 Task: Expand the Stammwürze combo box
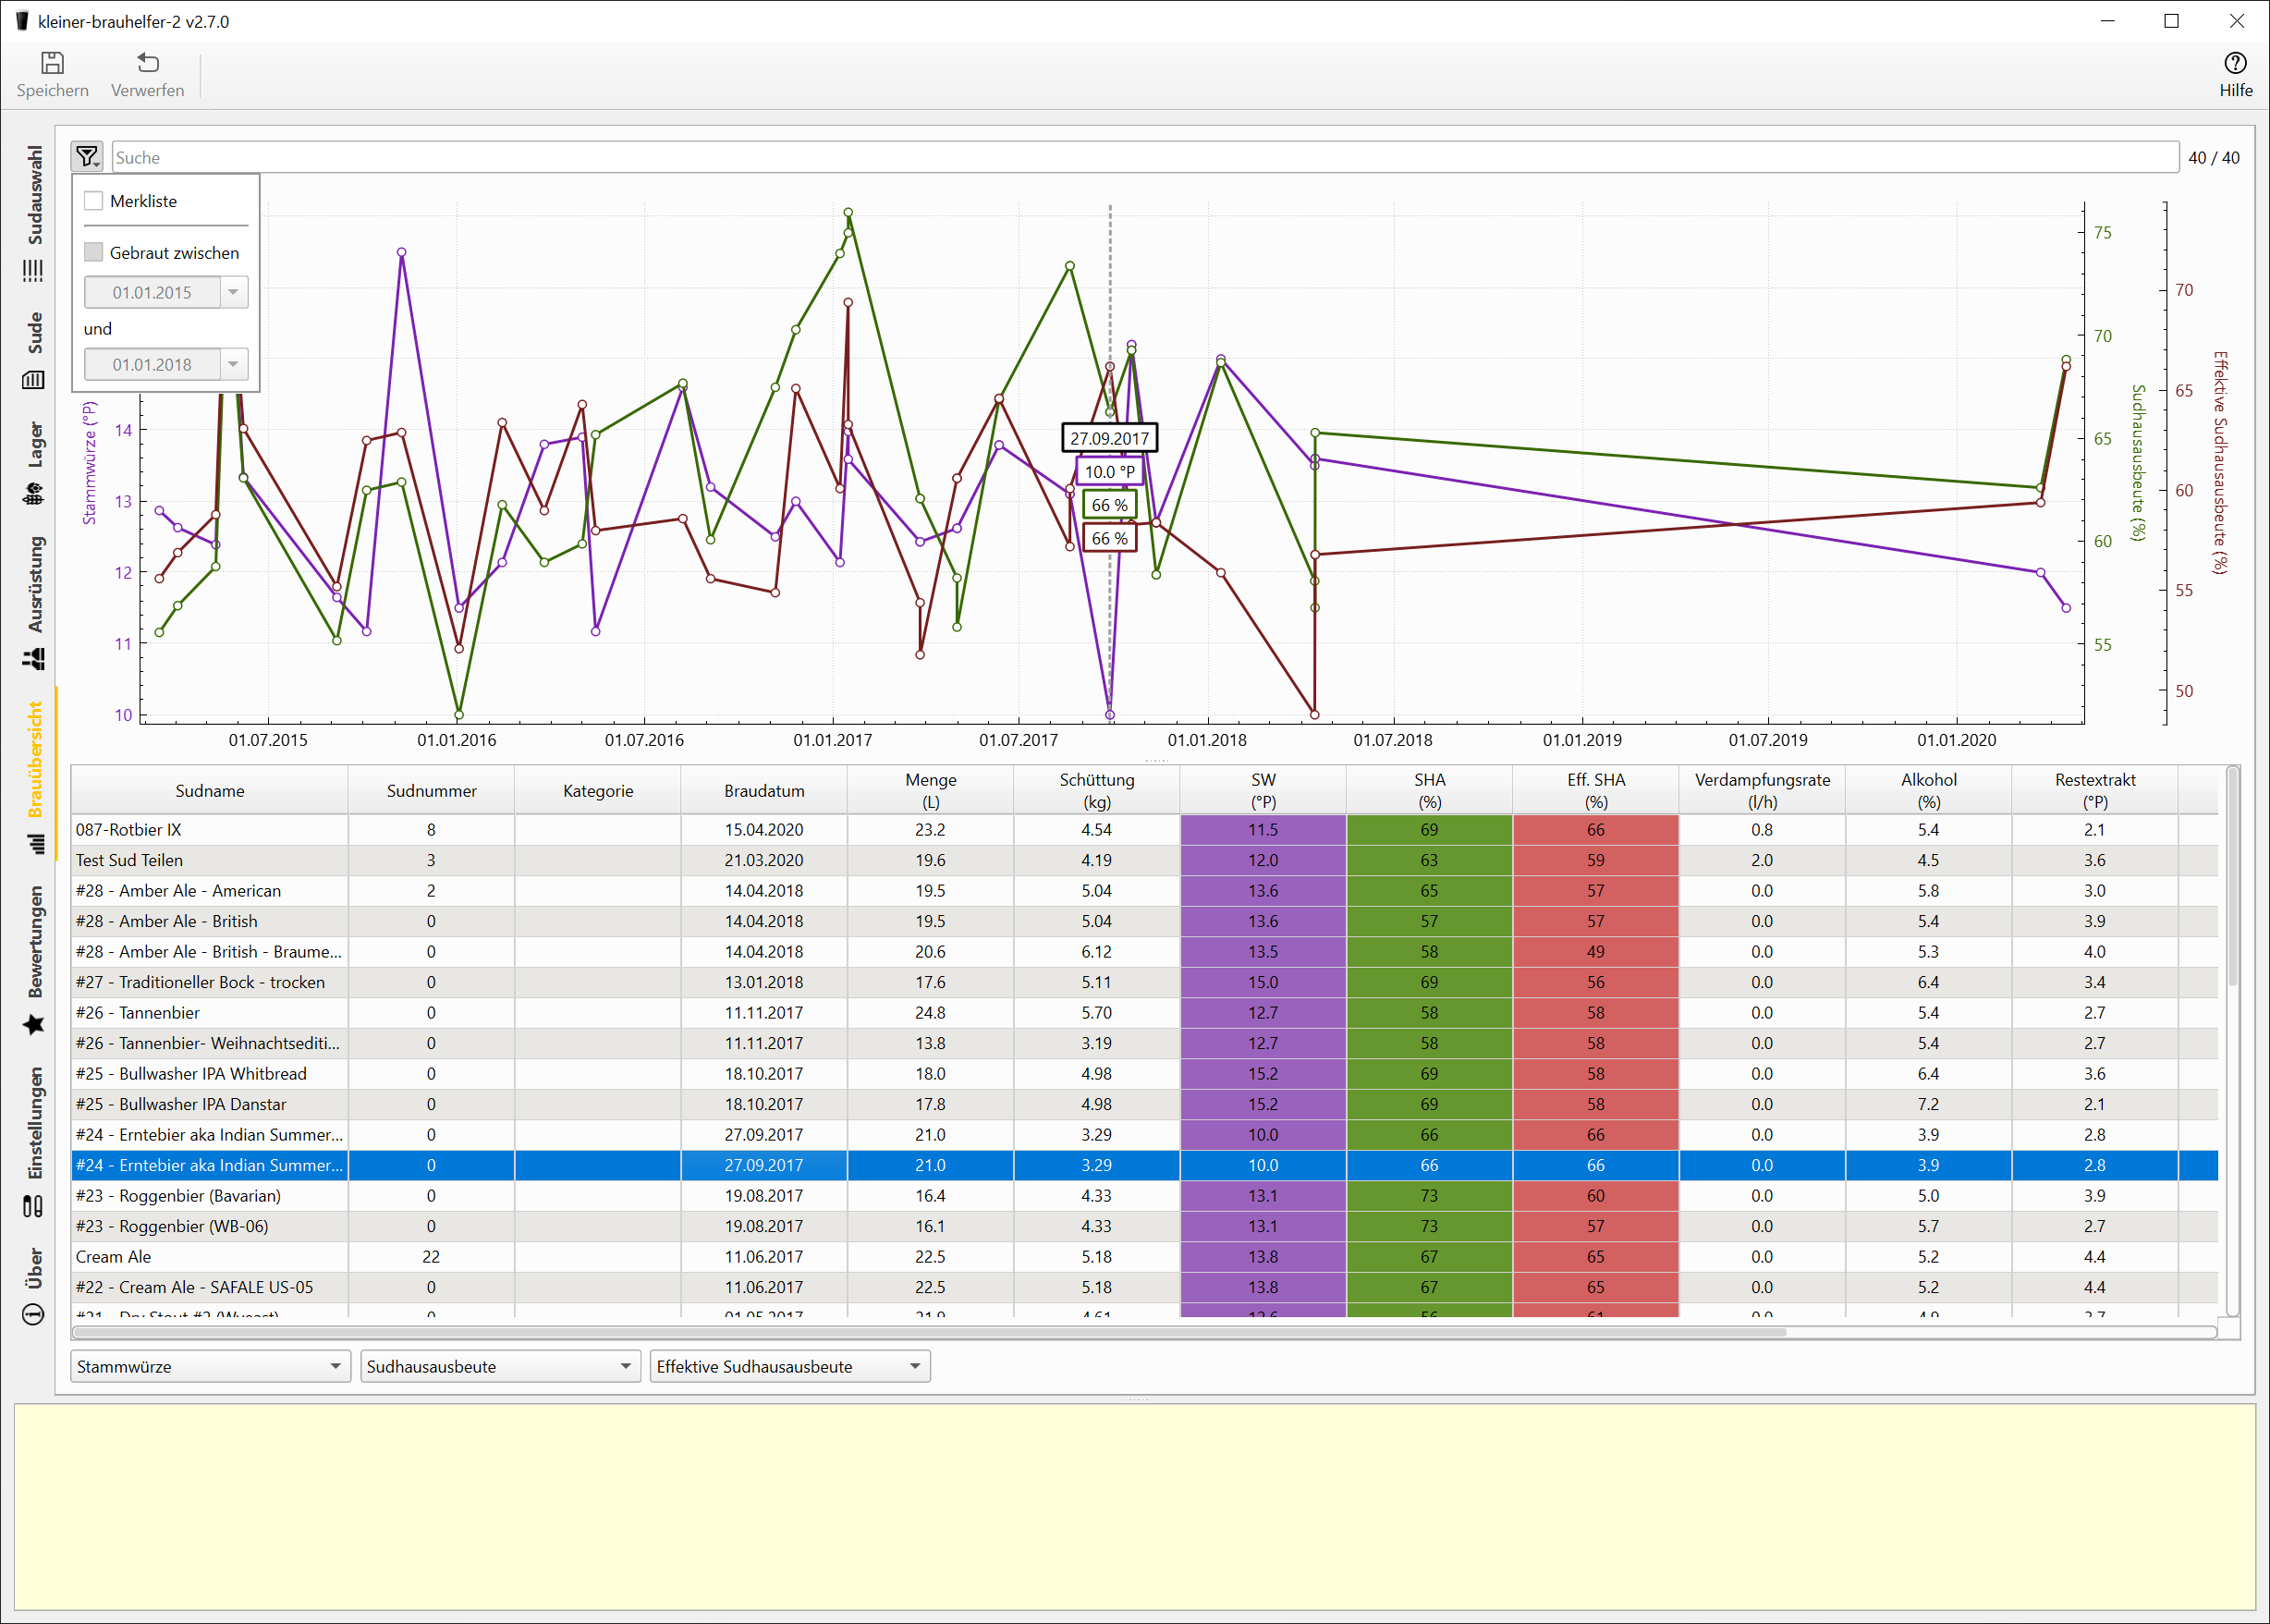210,1366
